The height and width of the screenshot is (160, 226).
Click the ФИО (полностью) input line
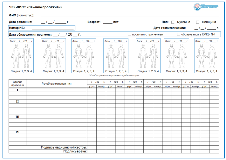[127, 15]
